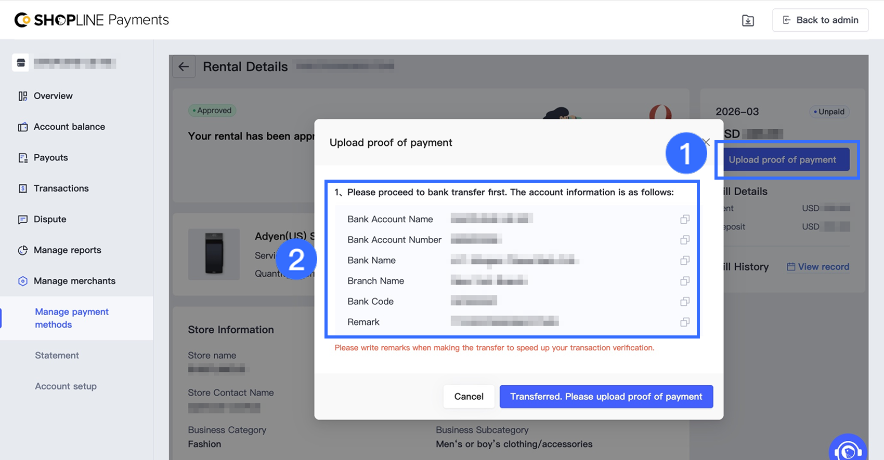The height and width of the screenshot is (460, 884).
Task: Open the View record link
Action: pos(818,267)
